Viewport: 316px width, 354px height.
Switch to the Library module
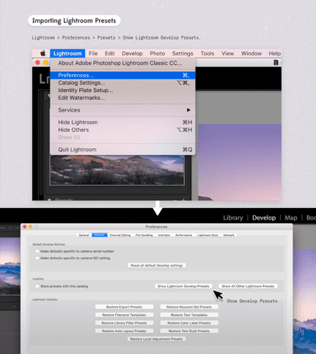click(x=233, y=218)
